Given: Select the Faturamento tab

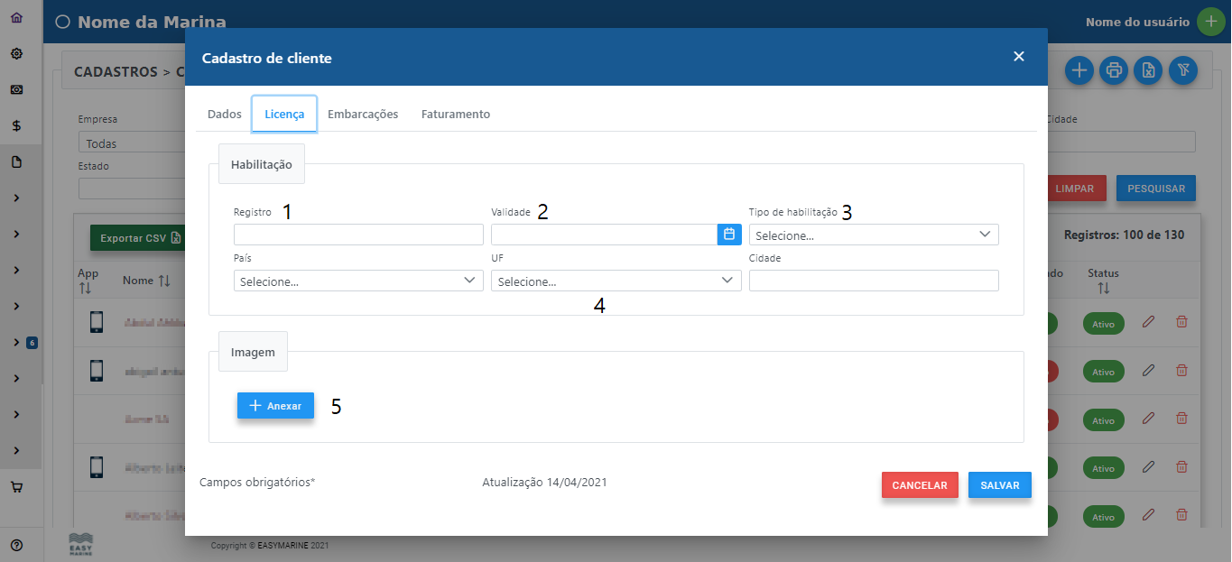Looking at the screenshot, I should point(456,115).
